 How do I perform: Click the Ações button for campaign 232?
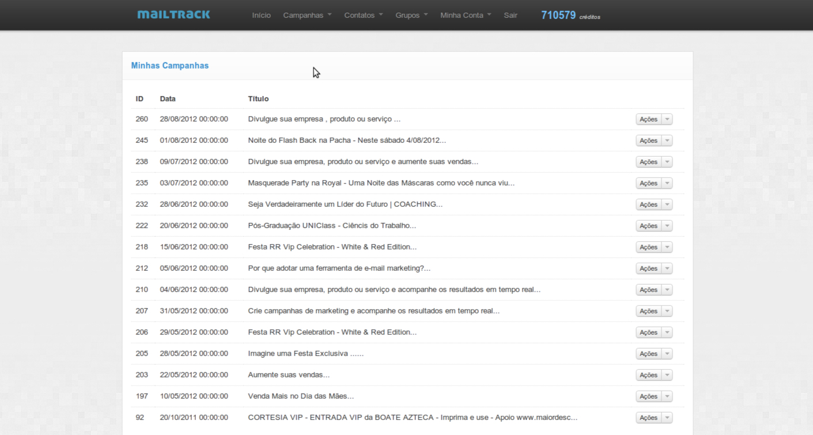point(649,204)
